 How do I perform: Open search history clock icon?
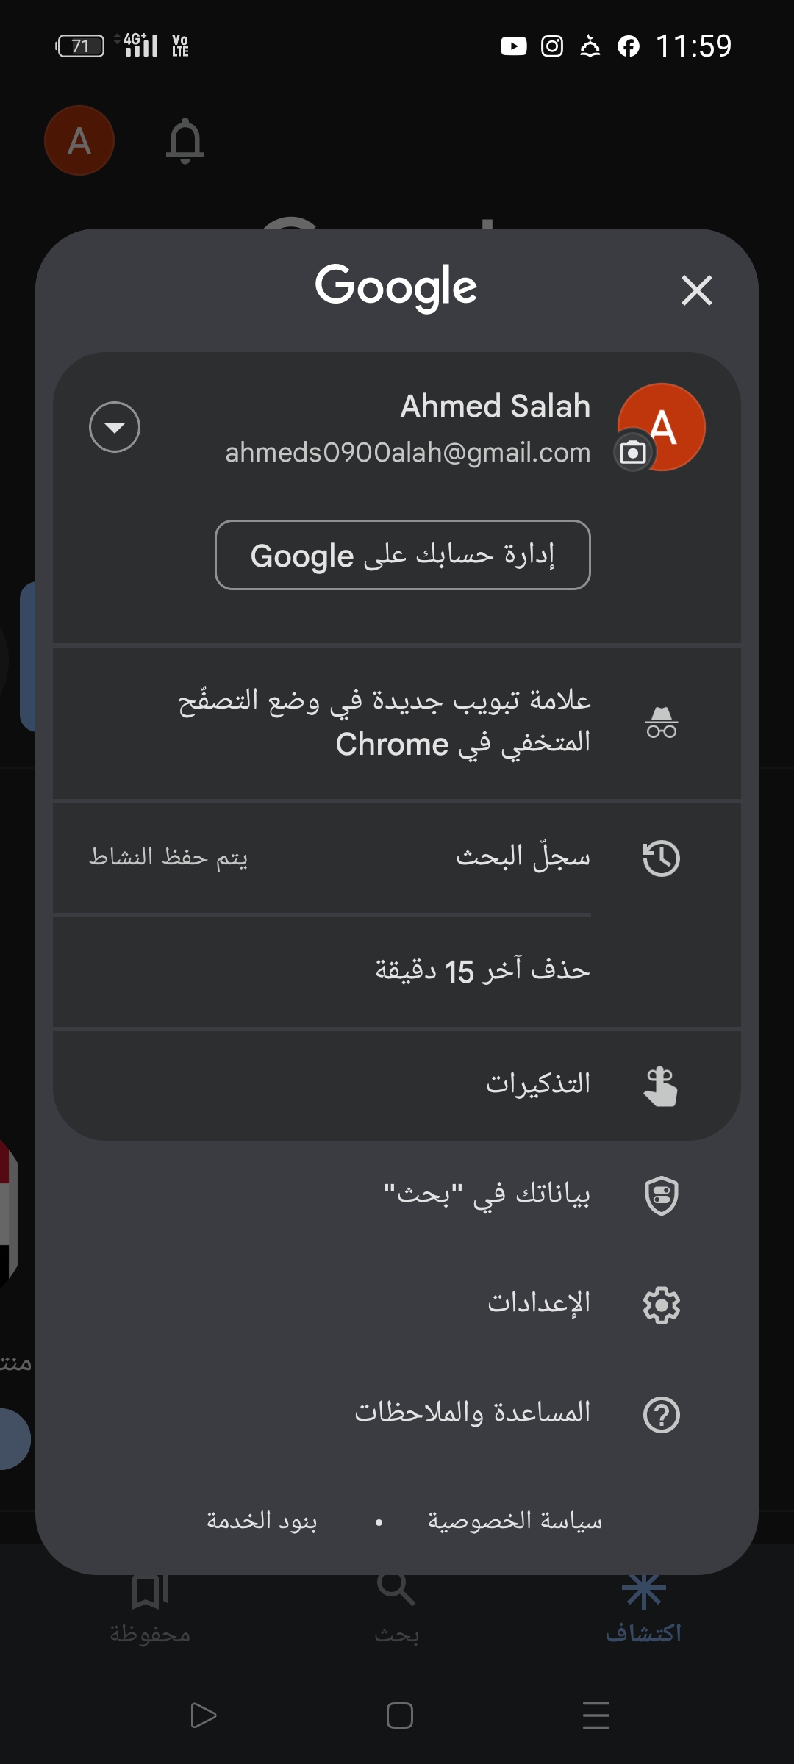[x=661, y=858]
